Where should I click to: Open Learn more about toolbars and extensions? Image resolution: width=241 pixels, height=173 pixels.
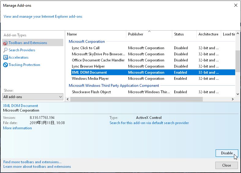coord(37,167)
